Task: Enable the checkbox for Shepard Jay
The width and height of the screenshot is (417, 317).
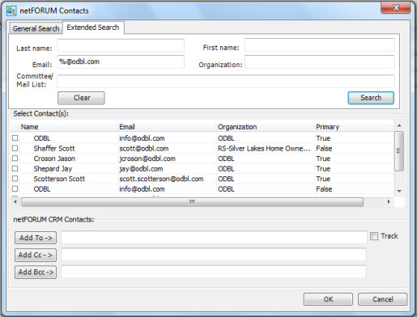Action: 15,168
